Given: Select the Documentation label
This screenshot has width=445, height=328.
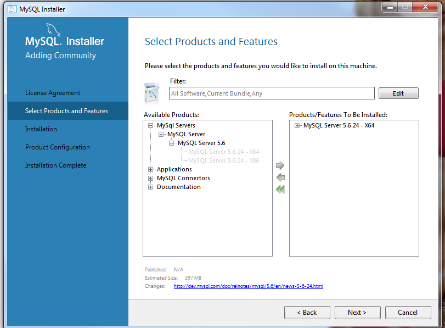Looking at the screenshot, I should (x=179, y=187).
